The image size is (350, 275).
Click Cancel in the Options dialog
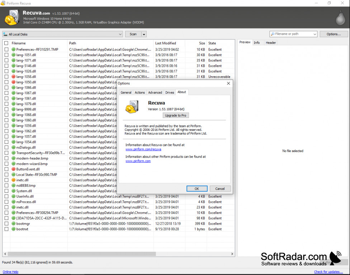(220, 188)
